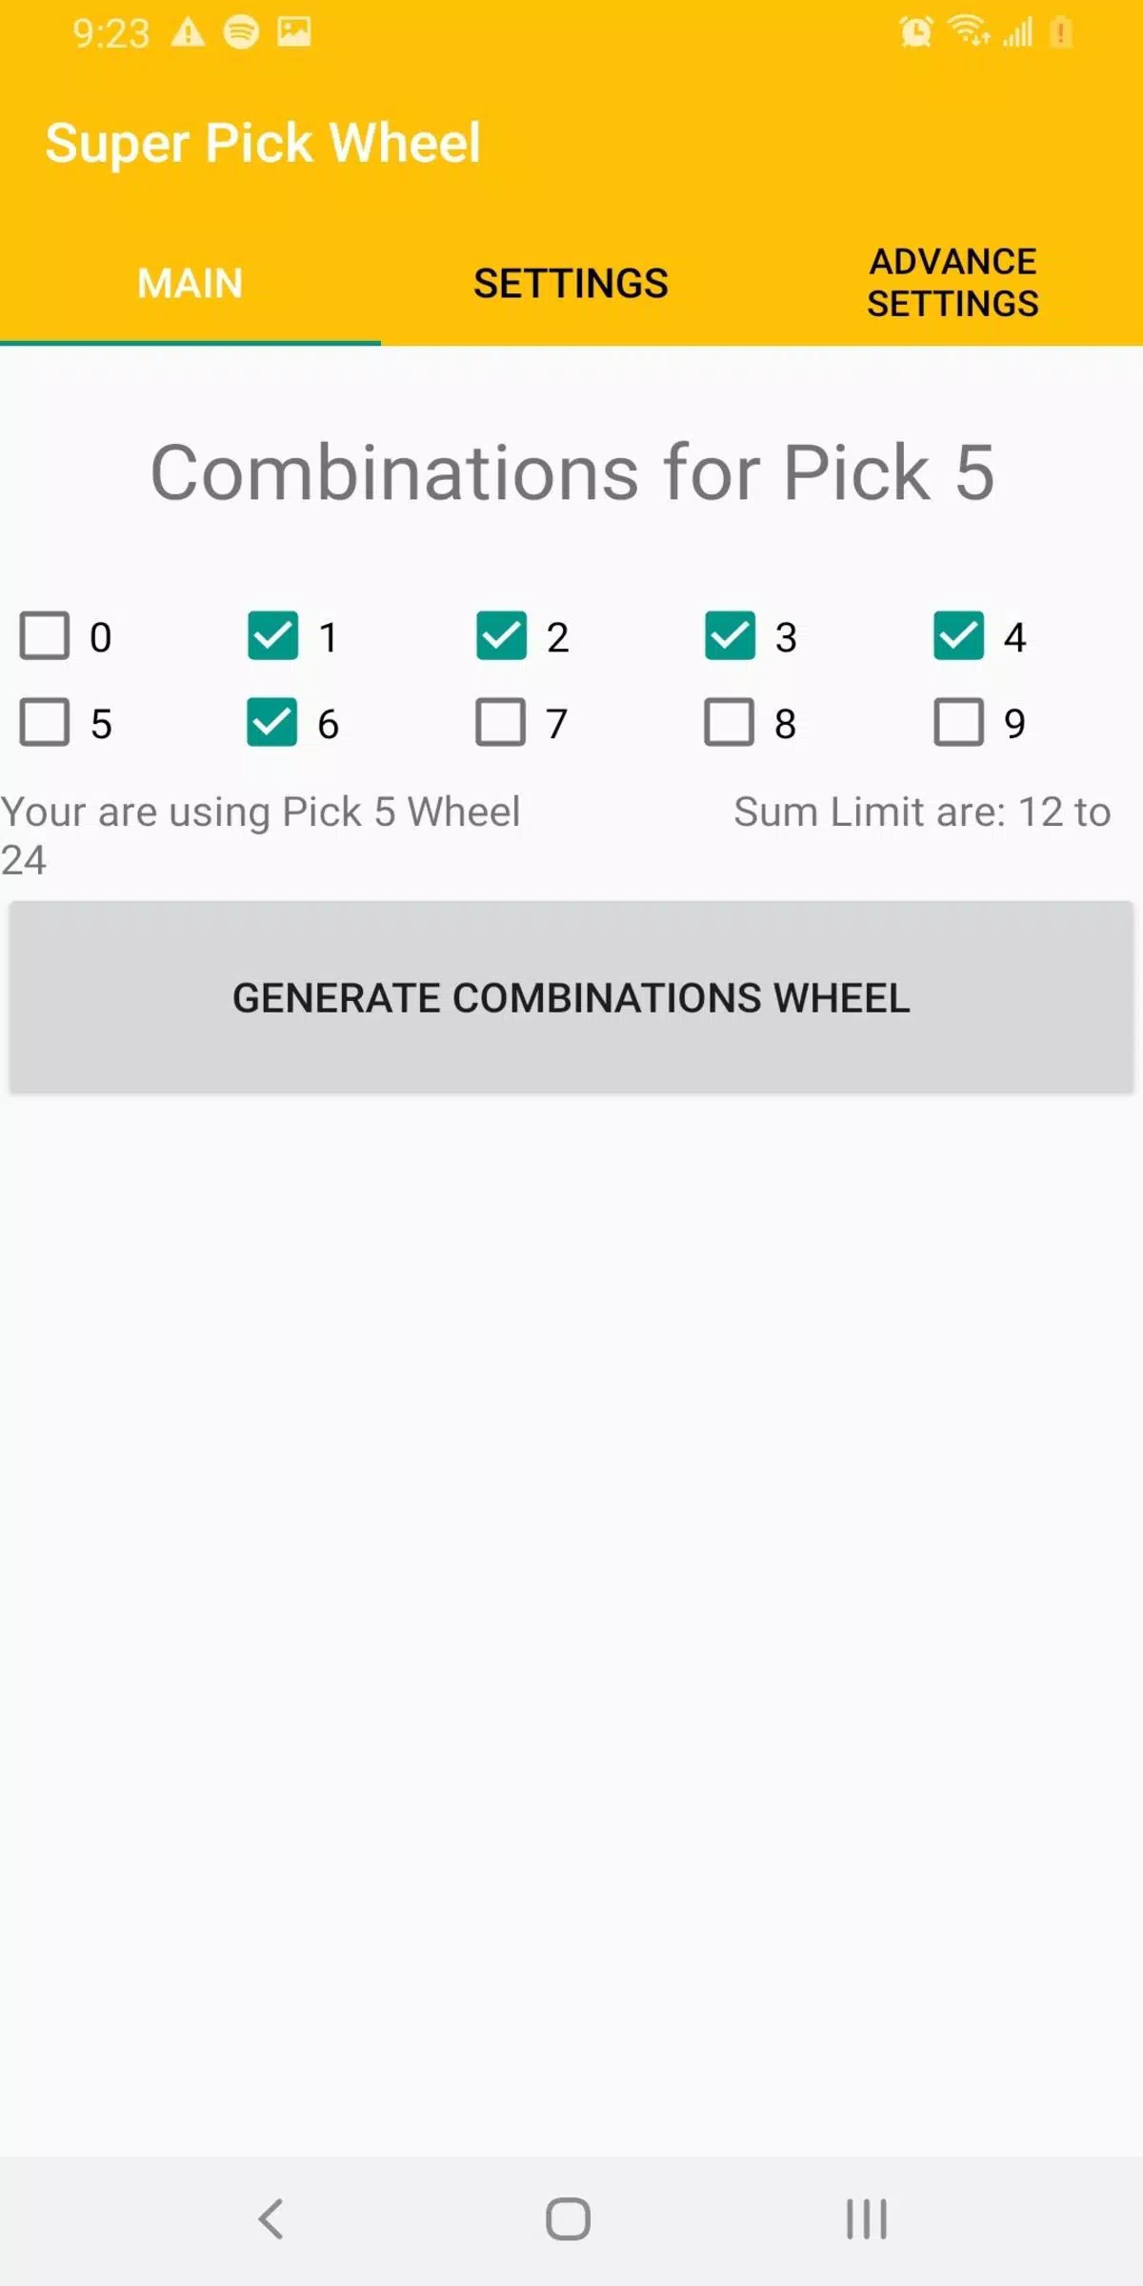Tap the home navigation icon
This screenshot has width=1143, height=2286.
click(569, 2218)
